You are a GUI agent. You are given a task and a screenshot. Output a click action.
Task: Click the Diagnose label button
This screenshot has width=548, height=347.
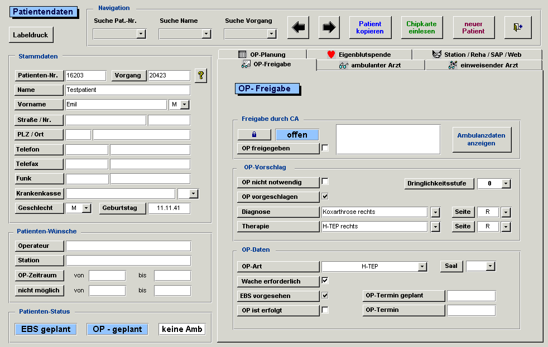click(x=278, y=212)
